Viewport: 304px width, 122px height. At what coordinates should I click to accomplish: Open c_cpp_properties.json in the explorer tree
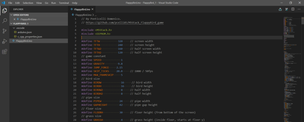30,37
